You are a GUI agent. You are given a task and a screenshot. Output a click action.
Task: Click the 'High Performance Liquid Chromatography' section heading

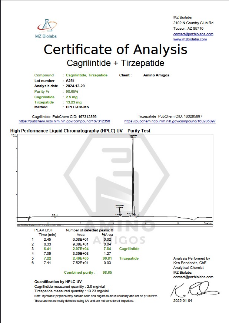[x=80, y=131]
